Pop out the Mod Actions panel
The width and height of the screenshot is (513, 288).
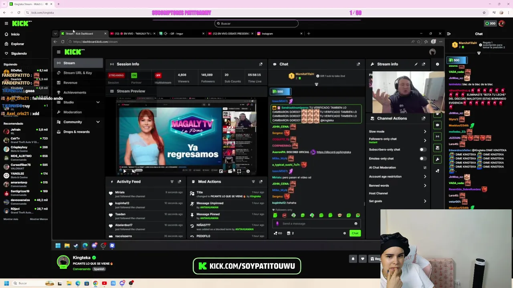(261, 182)
